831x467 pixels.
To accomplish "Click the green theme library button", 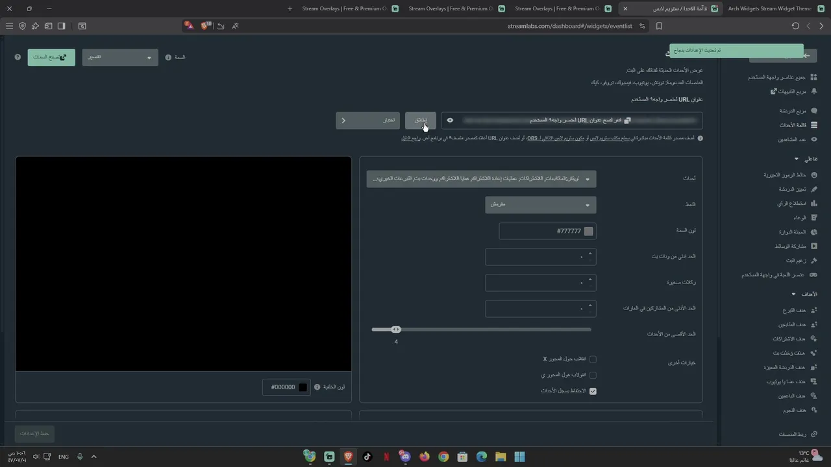I will [x=51, y=57].
